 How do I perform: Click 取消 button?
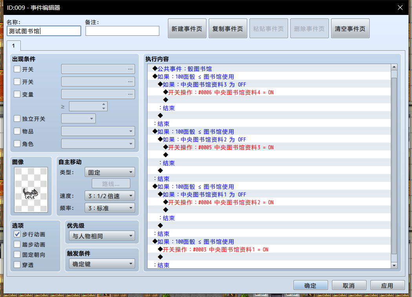coord(349,286)
